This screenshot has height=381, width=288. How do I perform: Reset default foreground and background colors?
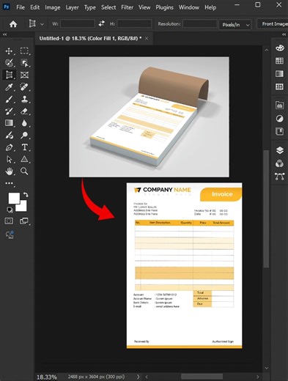[x=10, y=210]
